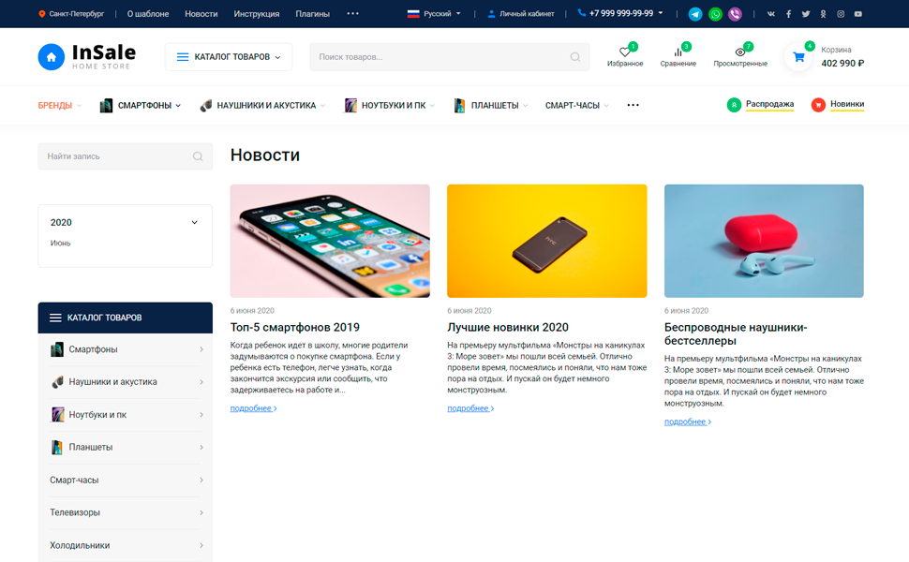
Task: Open the Русский language dropdown
Action: (x=434, y=14)
